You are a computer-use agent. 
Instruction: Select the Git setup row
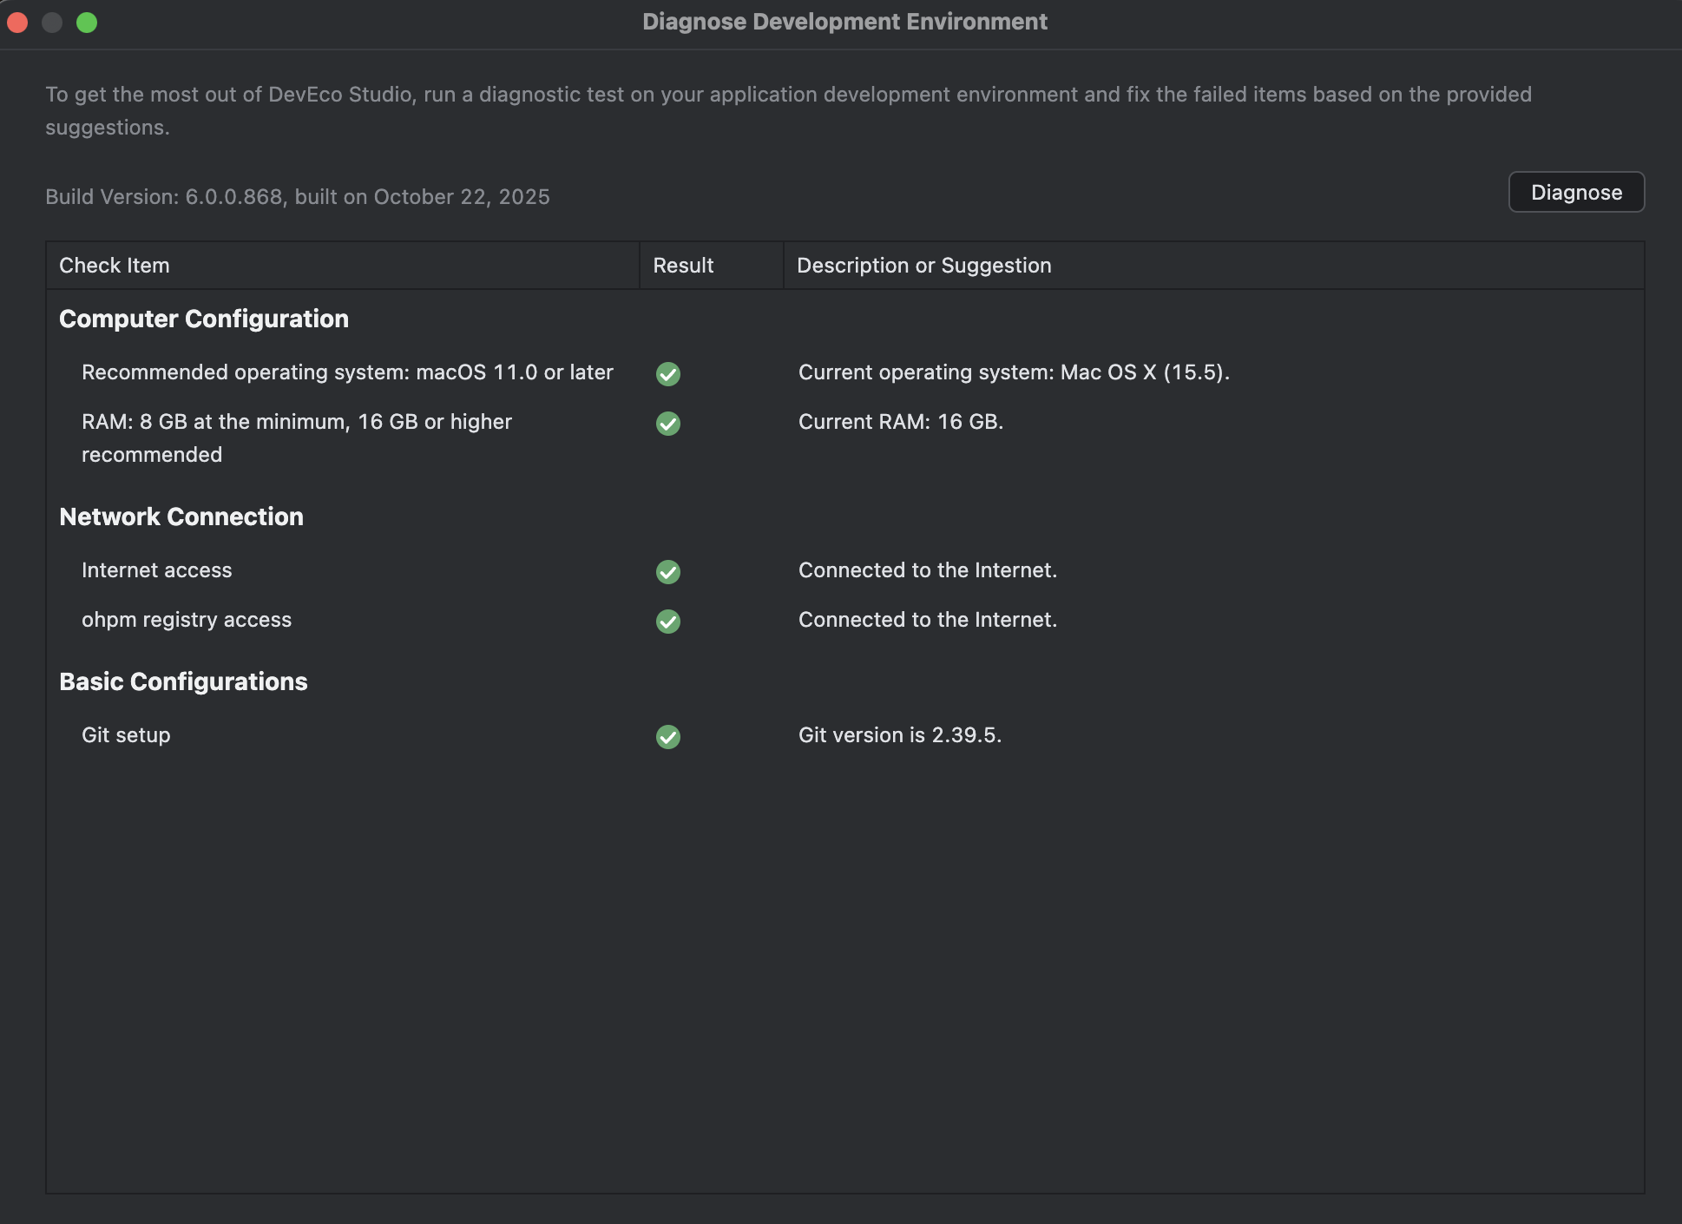(126, 735)
